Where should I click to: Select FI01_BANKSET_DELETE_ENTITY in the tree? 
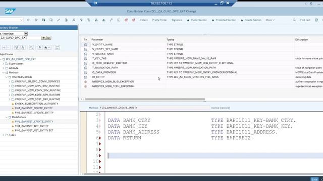[34, 108]
